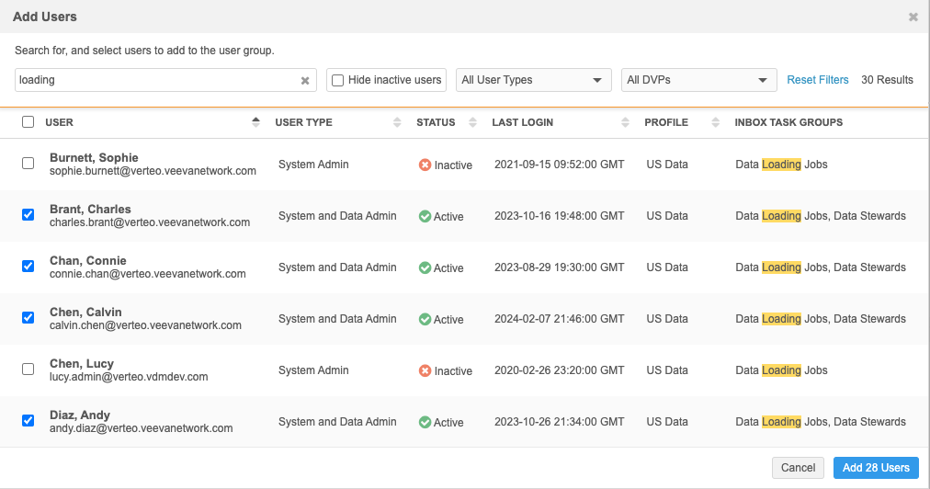This screenshot has height=489, width=930.
Task: Check the box for Sophie Burnett
Action: click(28, 164)
